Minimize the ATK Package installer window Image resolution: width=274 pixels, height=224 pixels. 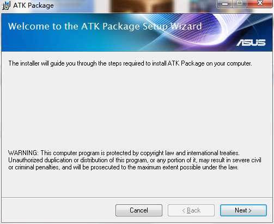(225, 3)
